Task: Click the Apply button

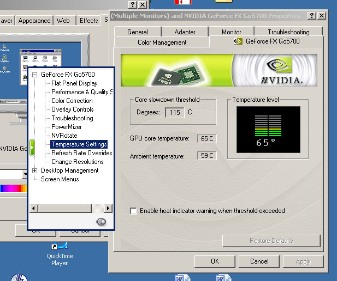Action: [303, 261]
